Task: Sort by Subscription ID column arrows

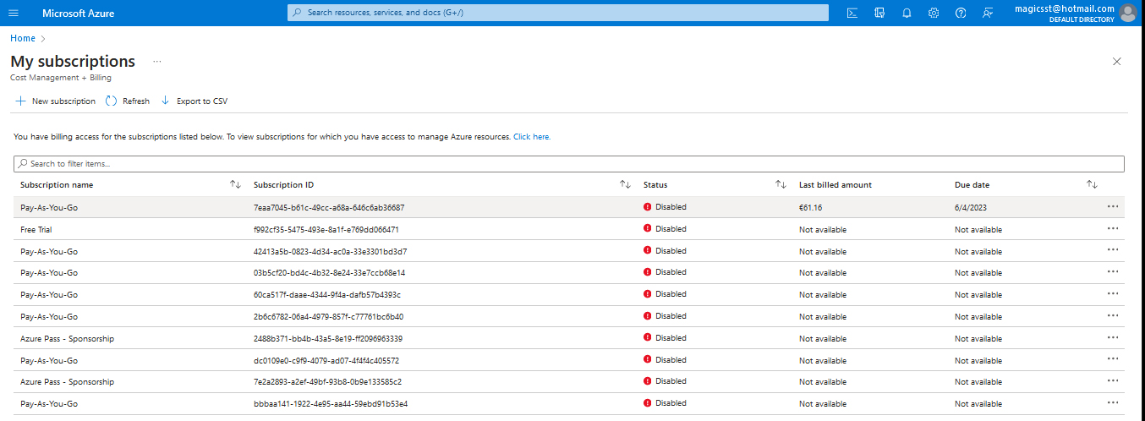Action: pos(626,184)
